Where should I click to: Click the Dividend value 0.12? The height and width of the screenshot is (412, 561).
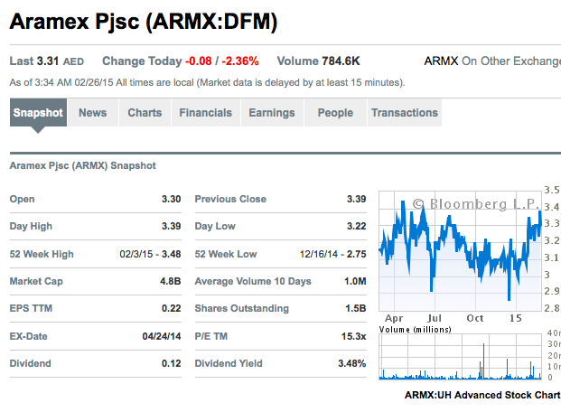(171, 364)
